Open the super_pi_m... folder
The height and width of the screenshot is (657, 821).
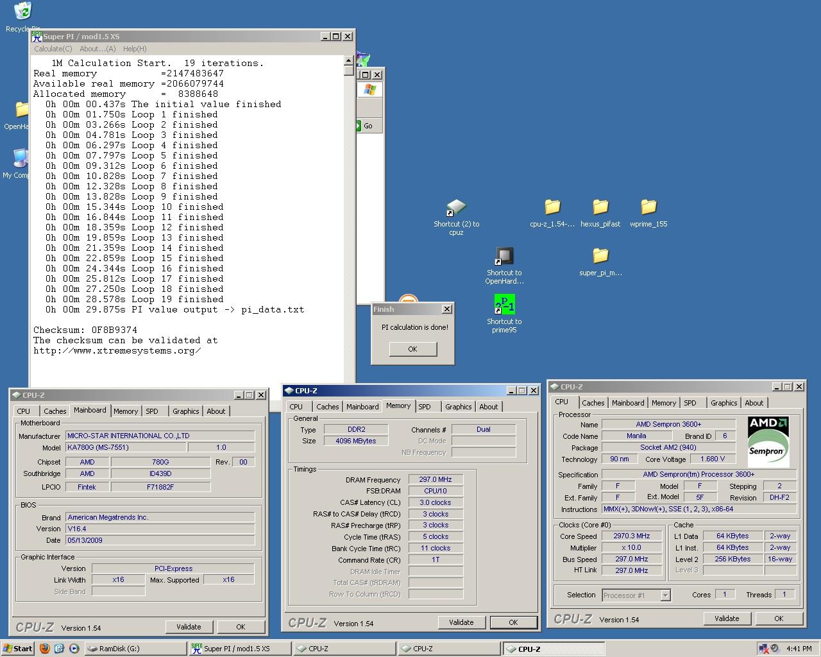click(x=600, y=255)
